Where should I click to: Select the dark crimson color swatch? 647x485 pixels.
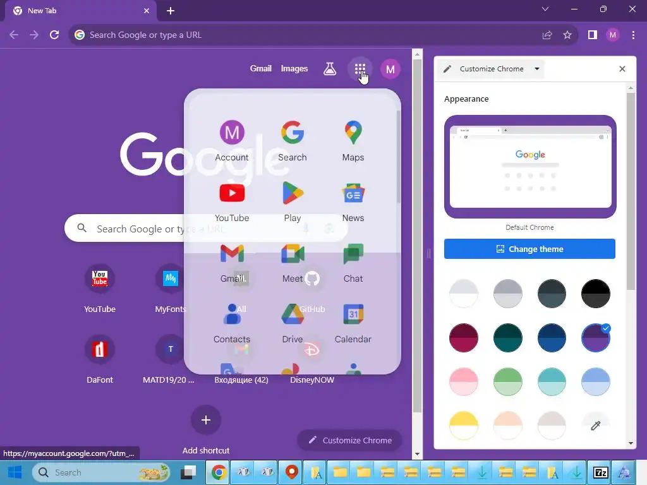tap(463, 338)
